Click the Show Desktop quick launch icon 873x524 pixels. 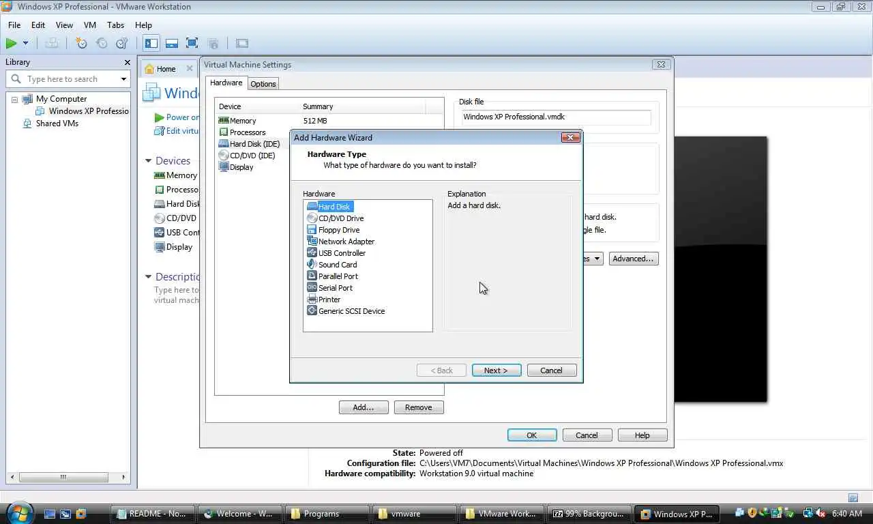coord(50,514)
